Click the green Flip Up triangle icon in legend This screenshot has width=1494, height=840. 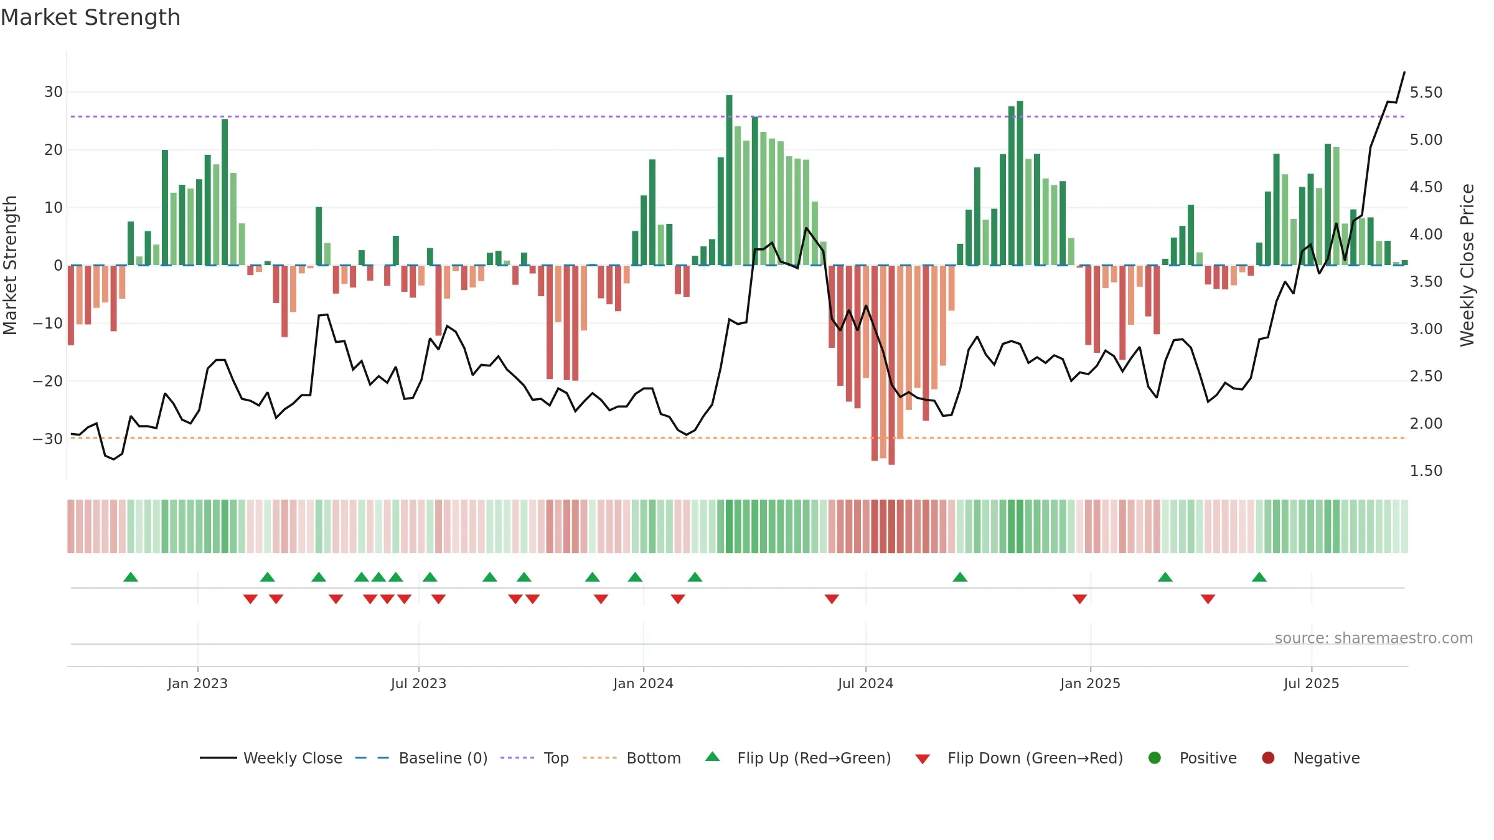(x=713, y=757)
